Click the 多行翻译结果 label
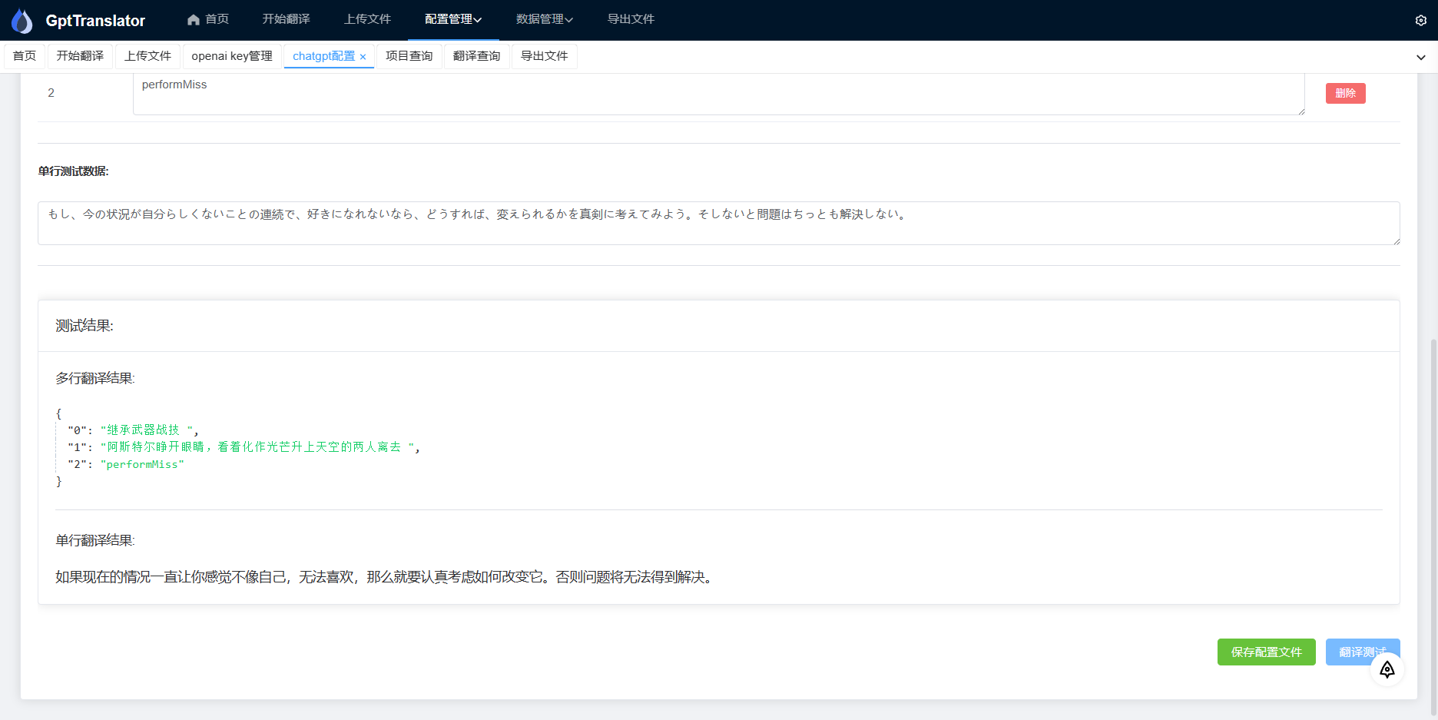Screen dimensions: 1438x720 click(95, 378)
